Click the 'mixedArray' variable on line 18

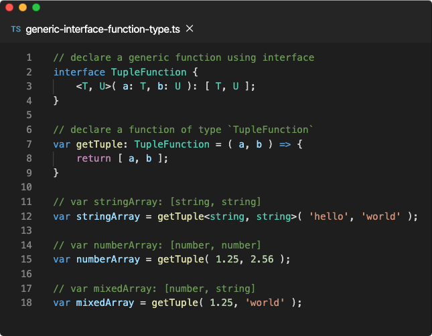tap(105, 303)
